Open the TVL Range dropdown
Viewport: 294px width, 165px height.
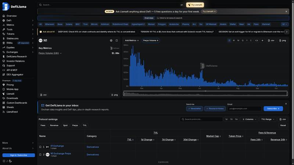268,119
